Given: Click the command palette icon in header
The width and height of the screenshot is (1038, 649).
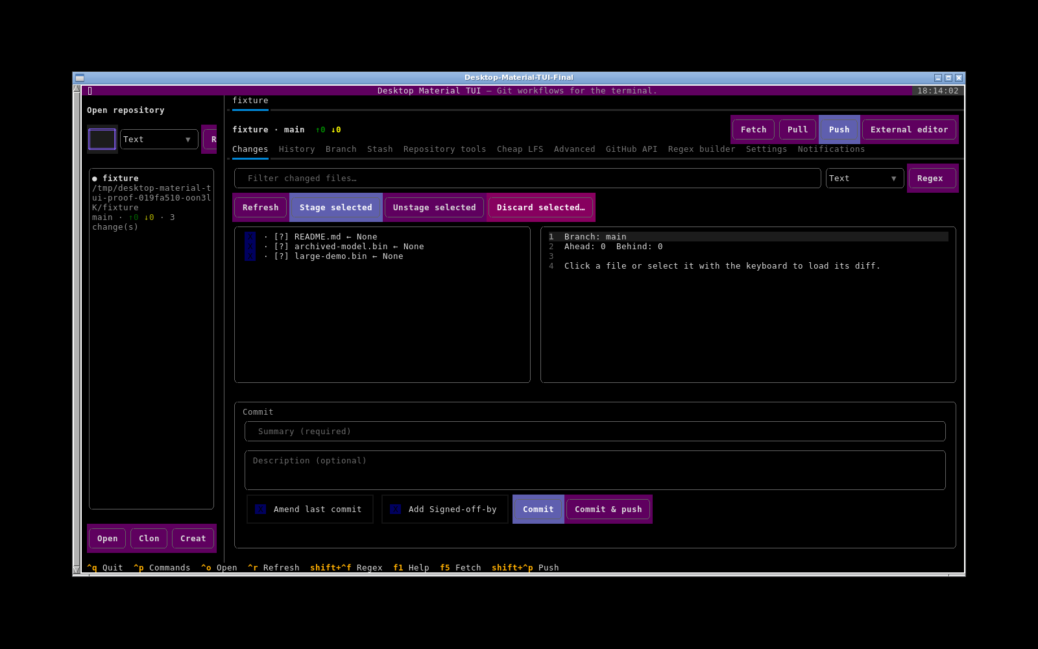Looking at the screenshot, I should pos(90,91).
